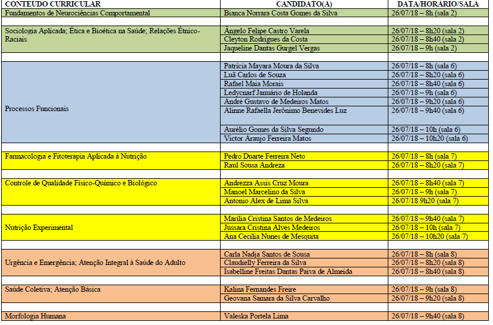The width and height of the screenshot is (493, 325).
Task: Click the '26/07/18 – 9h (sala 6)' cell
Action: [x=438, y=93]
